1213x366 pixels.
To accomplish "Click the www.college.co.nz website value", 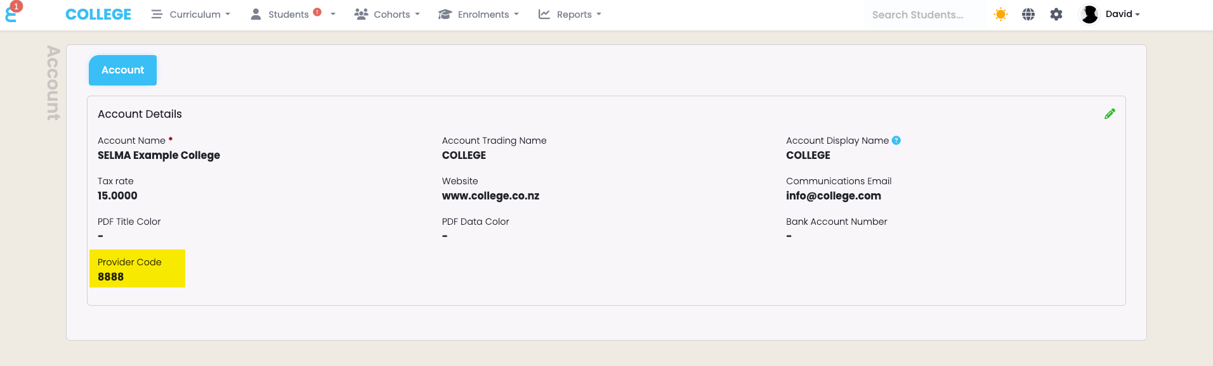I will point(490,196).
